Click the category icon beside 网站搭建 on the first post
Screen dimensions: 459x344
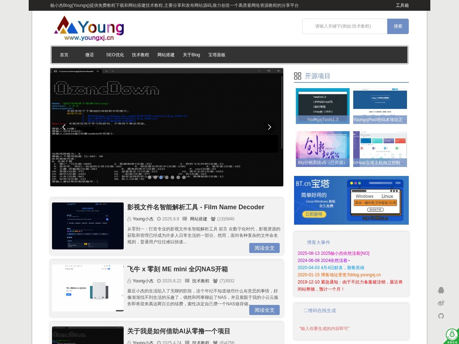coord(185,219)
